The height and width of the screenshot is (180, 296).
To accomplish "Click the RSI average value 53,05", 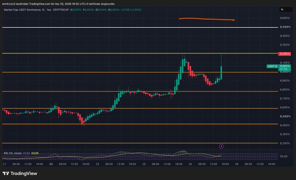I will (x=35, y=153).
